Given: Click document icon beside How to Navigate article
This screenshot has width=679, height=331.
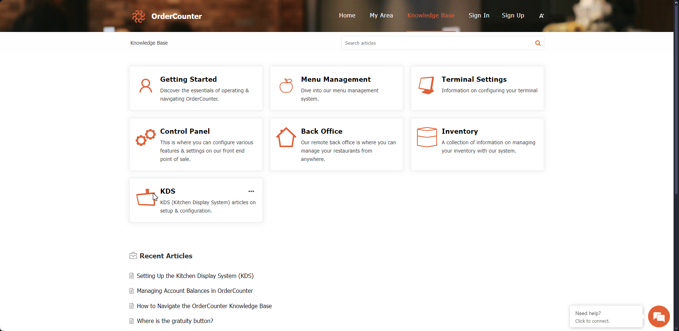Looking at the screenshot, I should (x=132, y=306).
